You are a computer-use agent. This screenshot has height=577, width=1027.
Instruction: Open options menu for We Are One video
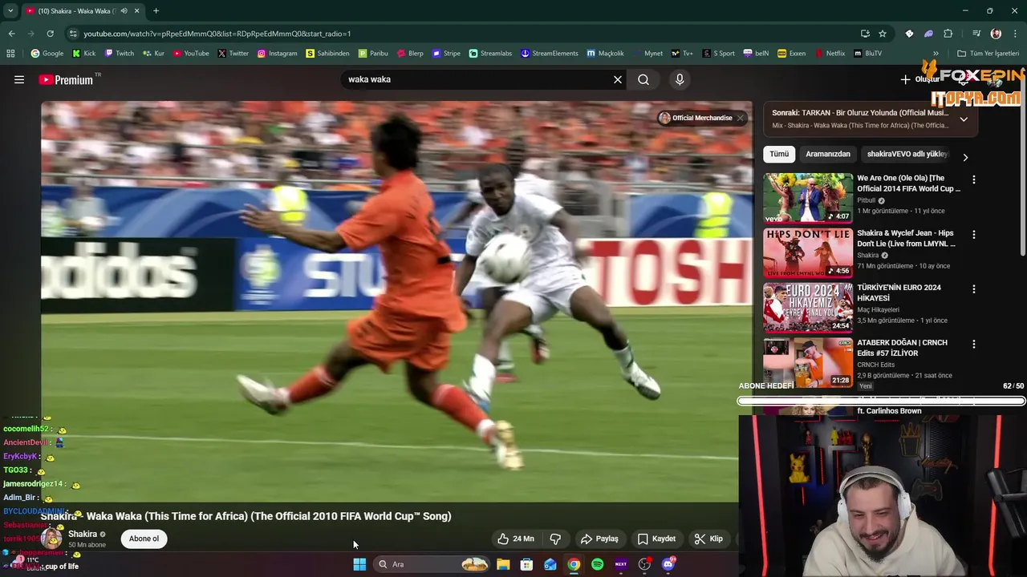(x=974, y=180)
